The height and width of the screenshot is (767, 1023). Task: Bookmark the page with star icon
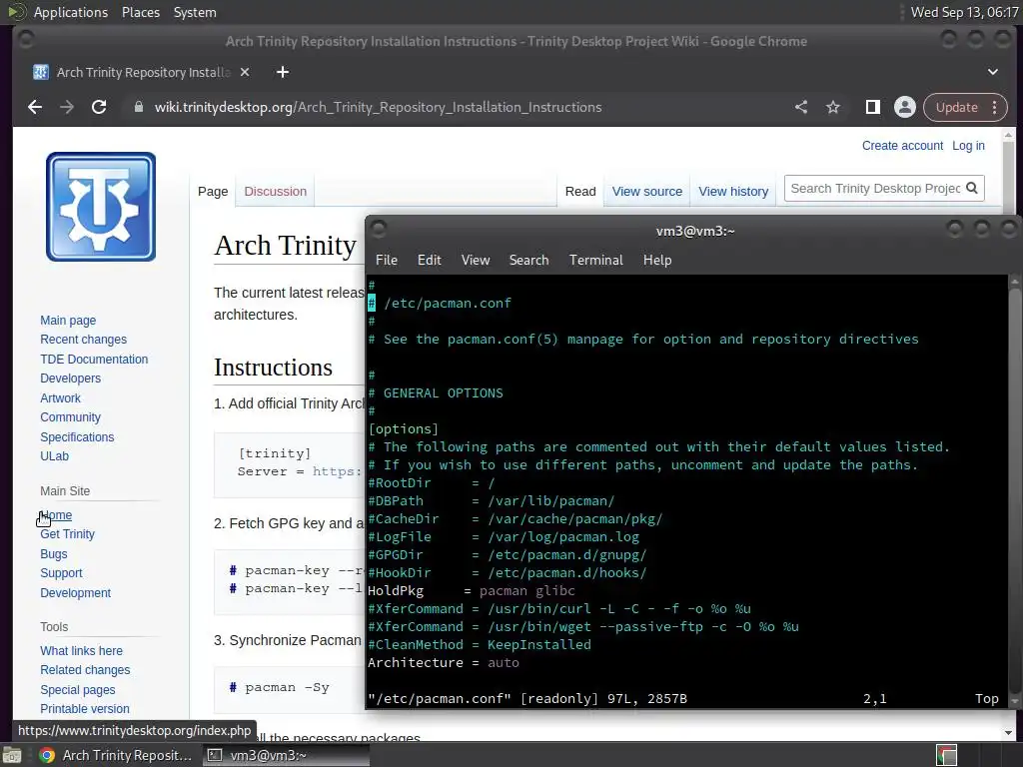(x=833, y=107)
